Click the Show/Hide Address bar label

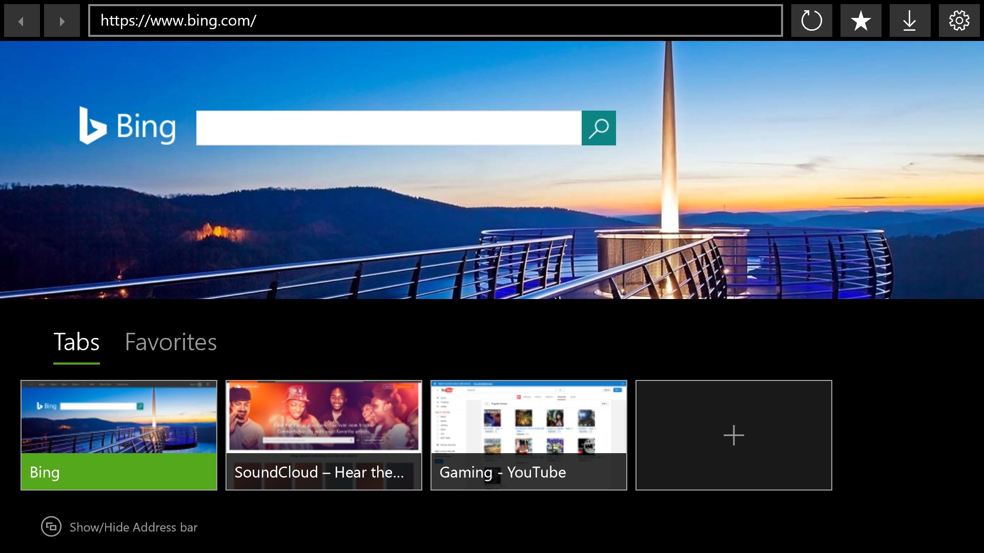(x=133, y=527)
